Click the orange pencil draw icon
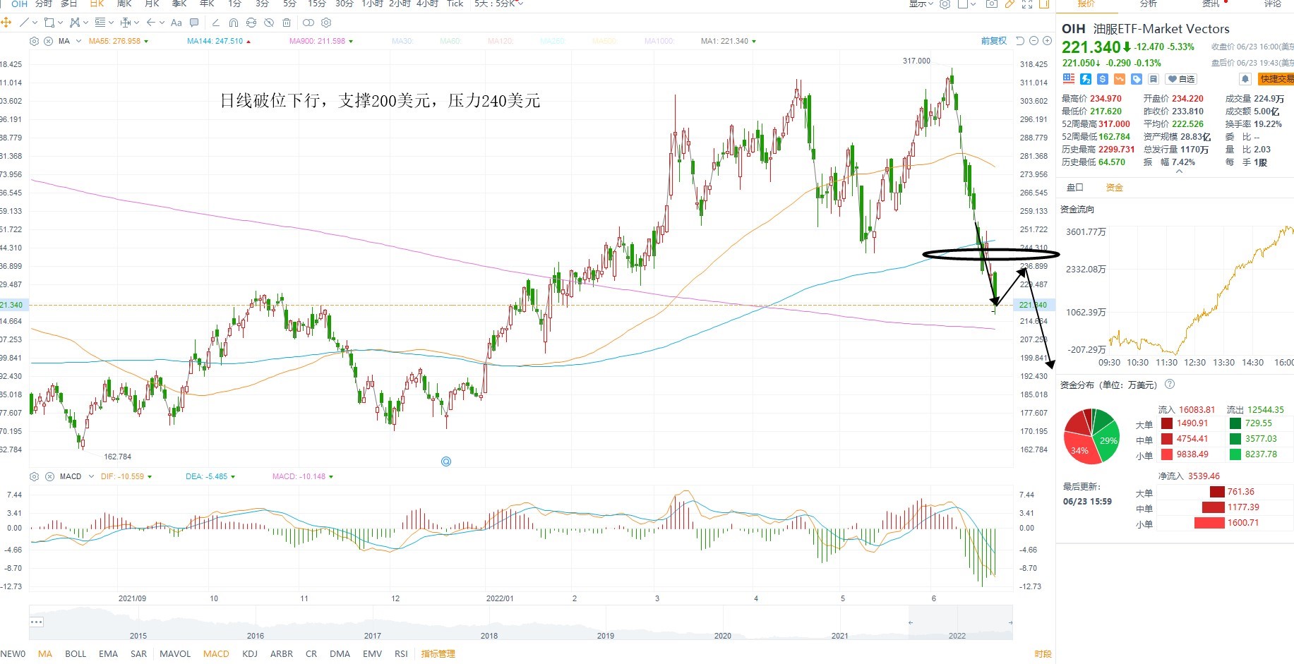The height and width of the screenshot is (664, 1294). coord(1010,4)
